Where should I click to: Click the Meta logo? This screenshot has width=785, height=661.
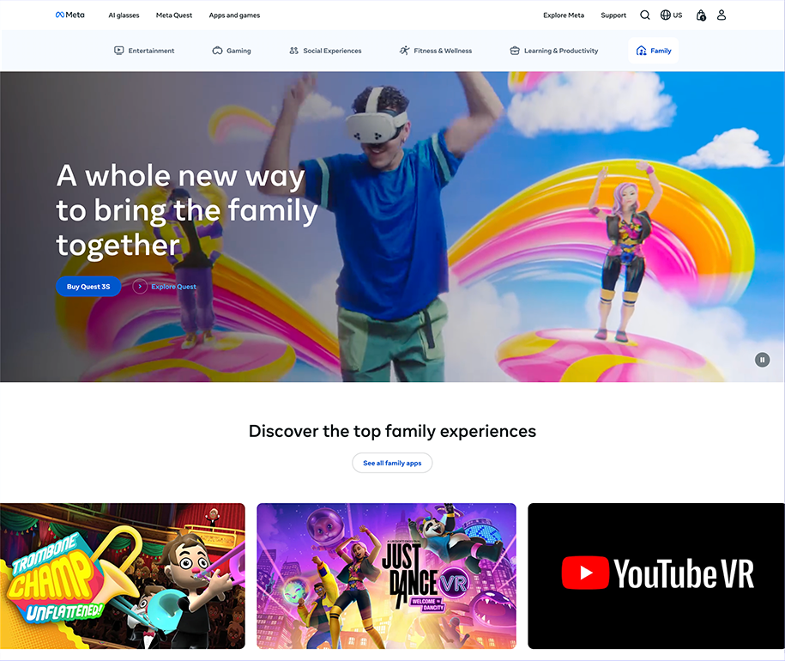click(x=70, y=15)
